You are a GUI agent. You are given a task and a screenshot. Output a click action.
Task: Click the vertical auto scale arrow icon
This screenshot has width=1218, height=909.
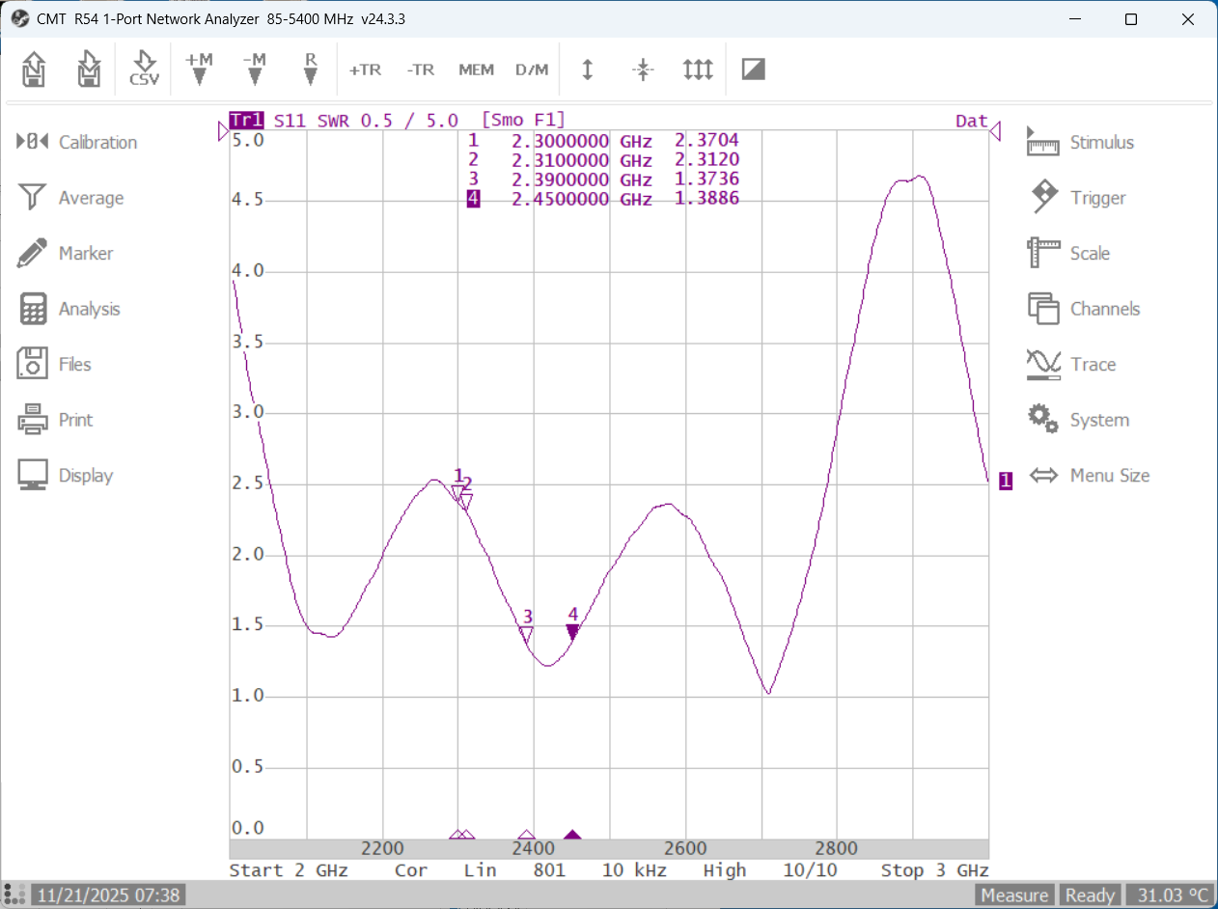(587, 69)
